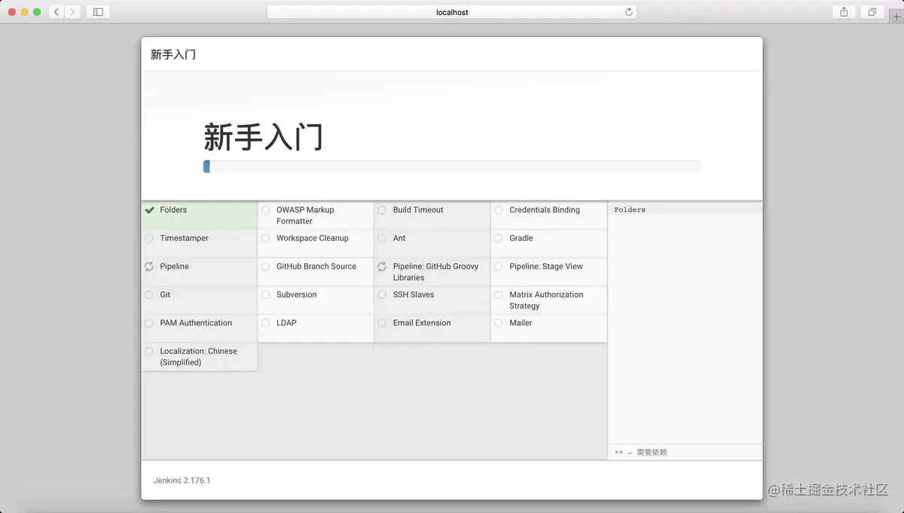Image resolution: width=904 pixels, height=513 pixels.
Task: Click the spinning sync icon beside Pipeline
Action: point(149,267)
